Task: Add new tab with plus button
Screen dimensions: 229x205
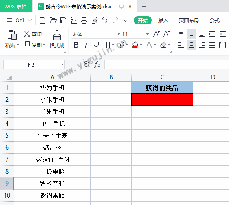Action: 144,6
